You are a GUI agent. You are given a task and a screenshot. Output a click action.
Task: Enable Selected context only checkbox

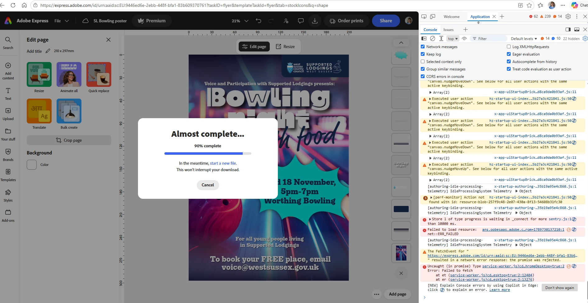point(423,61)
